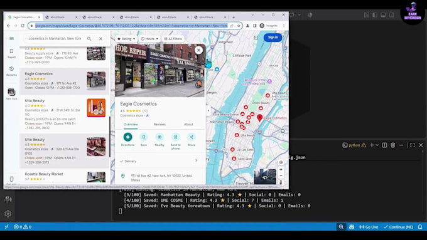
Task: Switch to the Eagle Cosmetics browser tab
Action: click(24, 17)
